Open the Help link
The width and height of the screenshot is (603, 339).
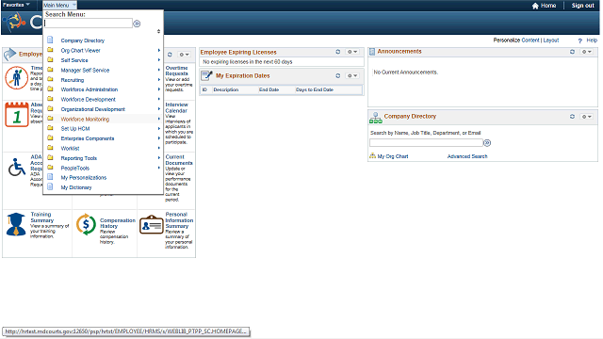tap(592, 40)
